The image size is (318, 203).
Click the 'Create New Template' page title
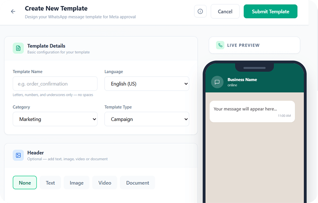tap(56, 8)
